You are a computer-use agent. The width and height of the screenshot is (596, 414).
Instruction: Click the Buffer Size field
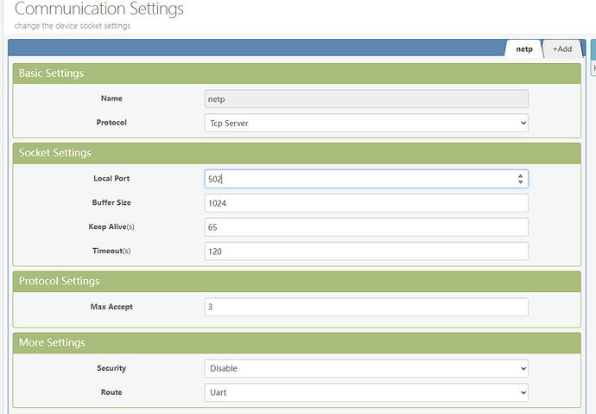tap(366, 203)
